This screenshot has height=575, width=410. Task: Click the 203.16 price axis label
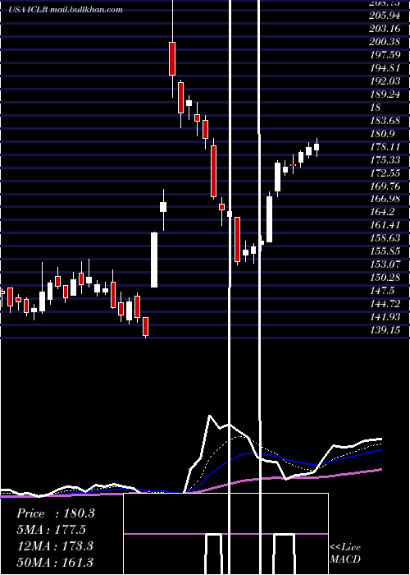pyautogui.click(x=385, y=29)
